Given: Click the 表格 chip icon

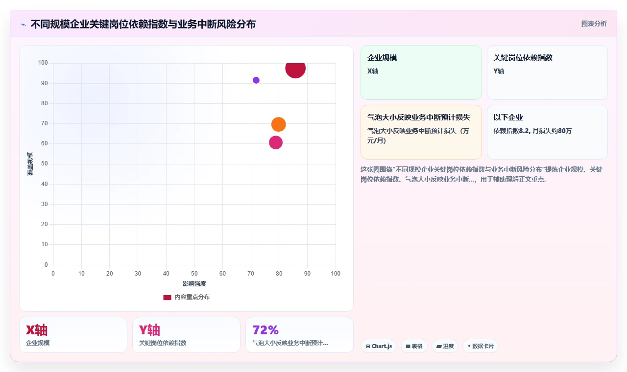Looking at the screenshot, I should click(x=408, y=346).
